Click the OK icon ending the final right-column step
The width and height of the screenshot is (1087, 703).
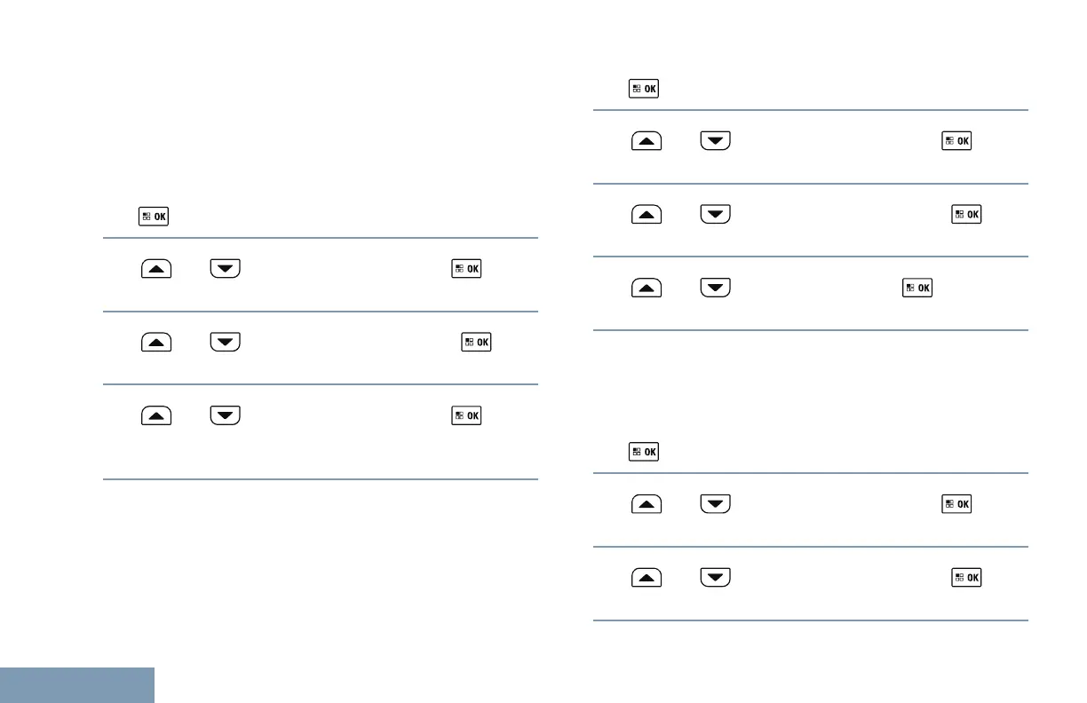[x=966, y=578]
